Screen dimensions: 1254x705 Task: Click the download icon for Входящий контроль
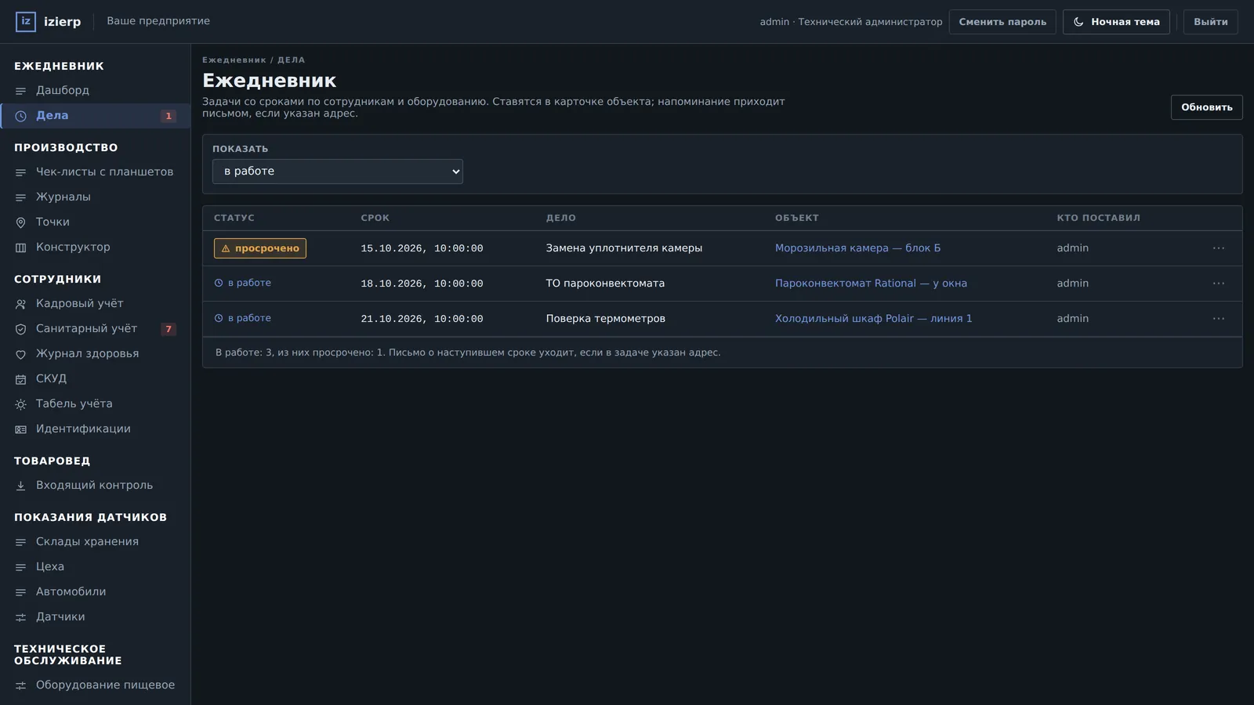click(x=21, y=486)
